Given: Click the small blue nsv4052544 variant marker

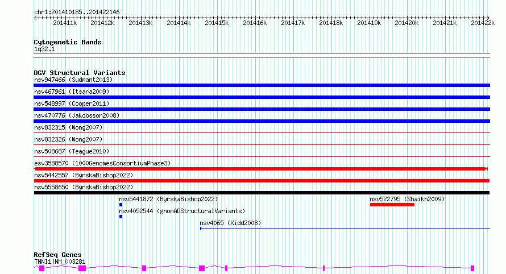Looking at the screenshot, I should (121, 217).
